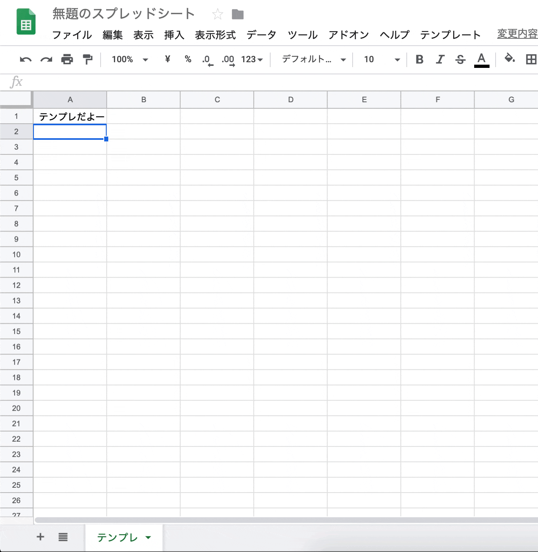Open the text color picker
The height and width of the screenshot is (552, 538).
[x=481, y=59]
